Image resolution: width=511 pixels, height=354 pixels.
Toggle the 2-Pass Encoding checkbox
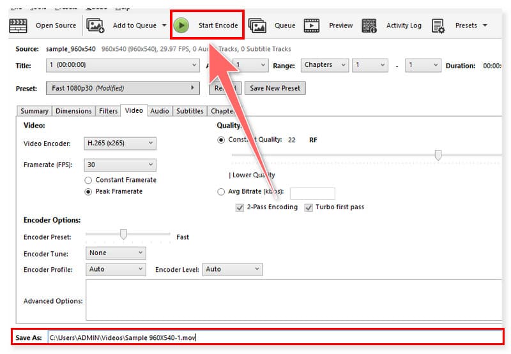coord(240,207)
